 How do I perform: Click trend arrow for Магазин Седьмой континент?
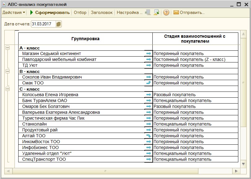[149, 54]
